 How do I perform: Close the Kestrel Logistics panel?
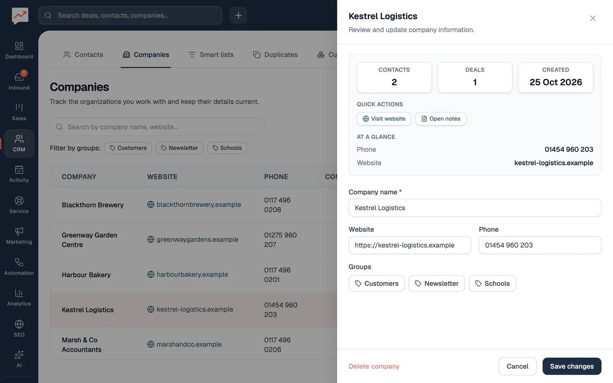pos(593,18)
